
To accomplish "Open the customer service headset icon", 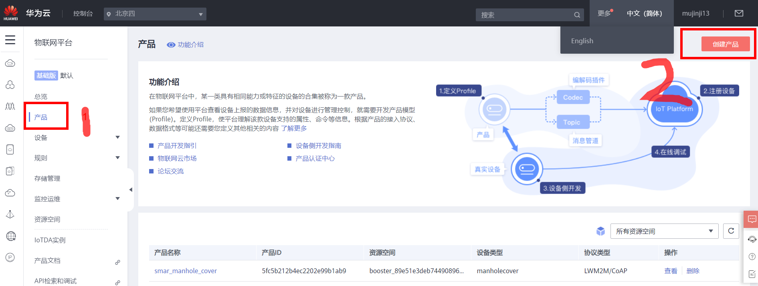I will (x=752, y=239).
